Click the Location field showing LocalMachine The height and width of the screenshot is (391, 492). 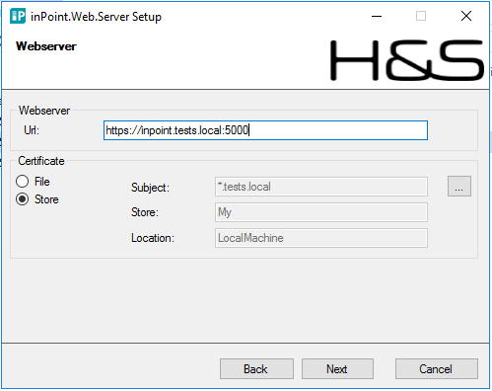(321, 238)
